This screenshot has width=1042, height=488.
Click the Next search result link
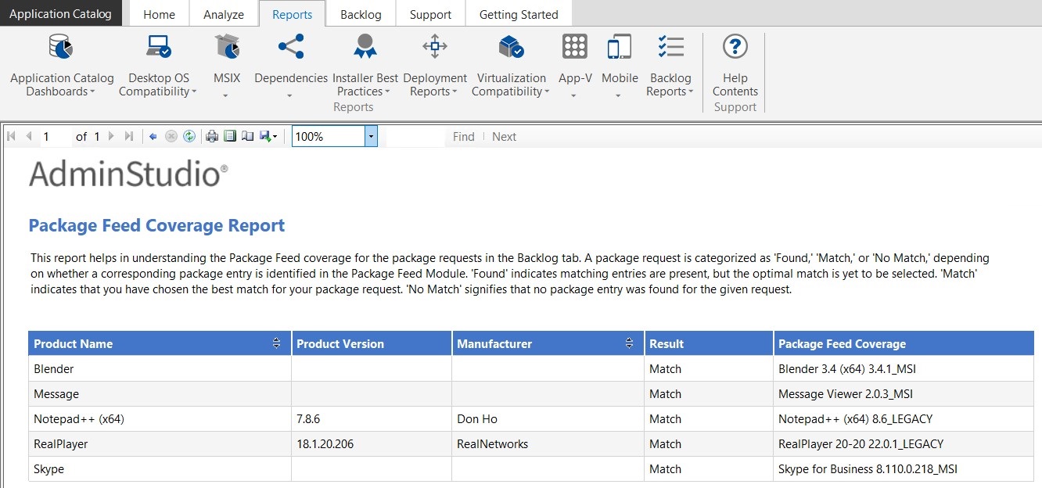click(504, 137)
